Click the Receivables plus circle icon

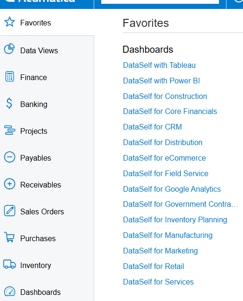tap(9, 184)
